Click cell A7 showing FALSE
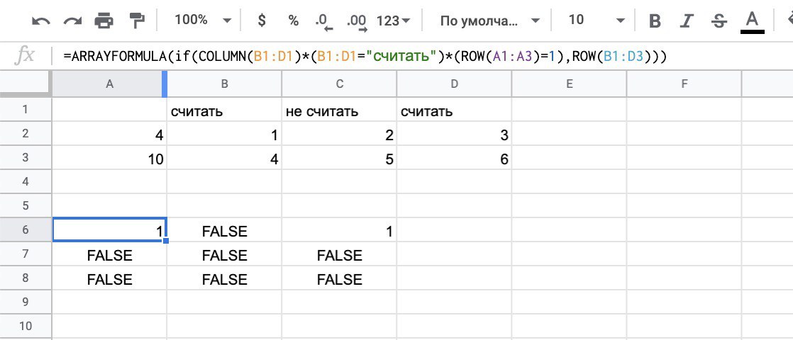Image resolution: width=793 pixels, height=340 pixels. 109,254
